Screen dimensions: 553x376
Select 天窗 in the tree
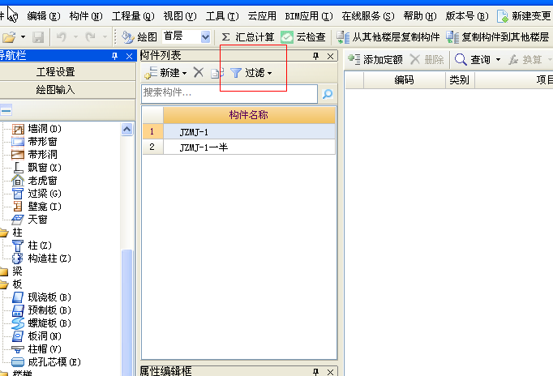[30, 220]
